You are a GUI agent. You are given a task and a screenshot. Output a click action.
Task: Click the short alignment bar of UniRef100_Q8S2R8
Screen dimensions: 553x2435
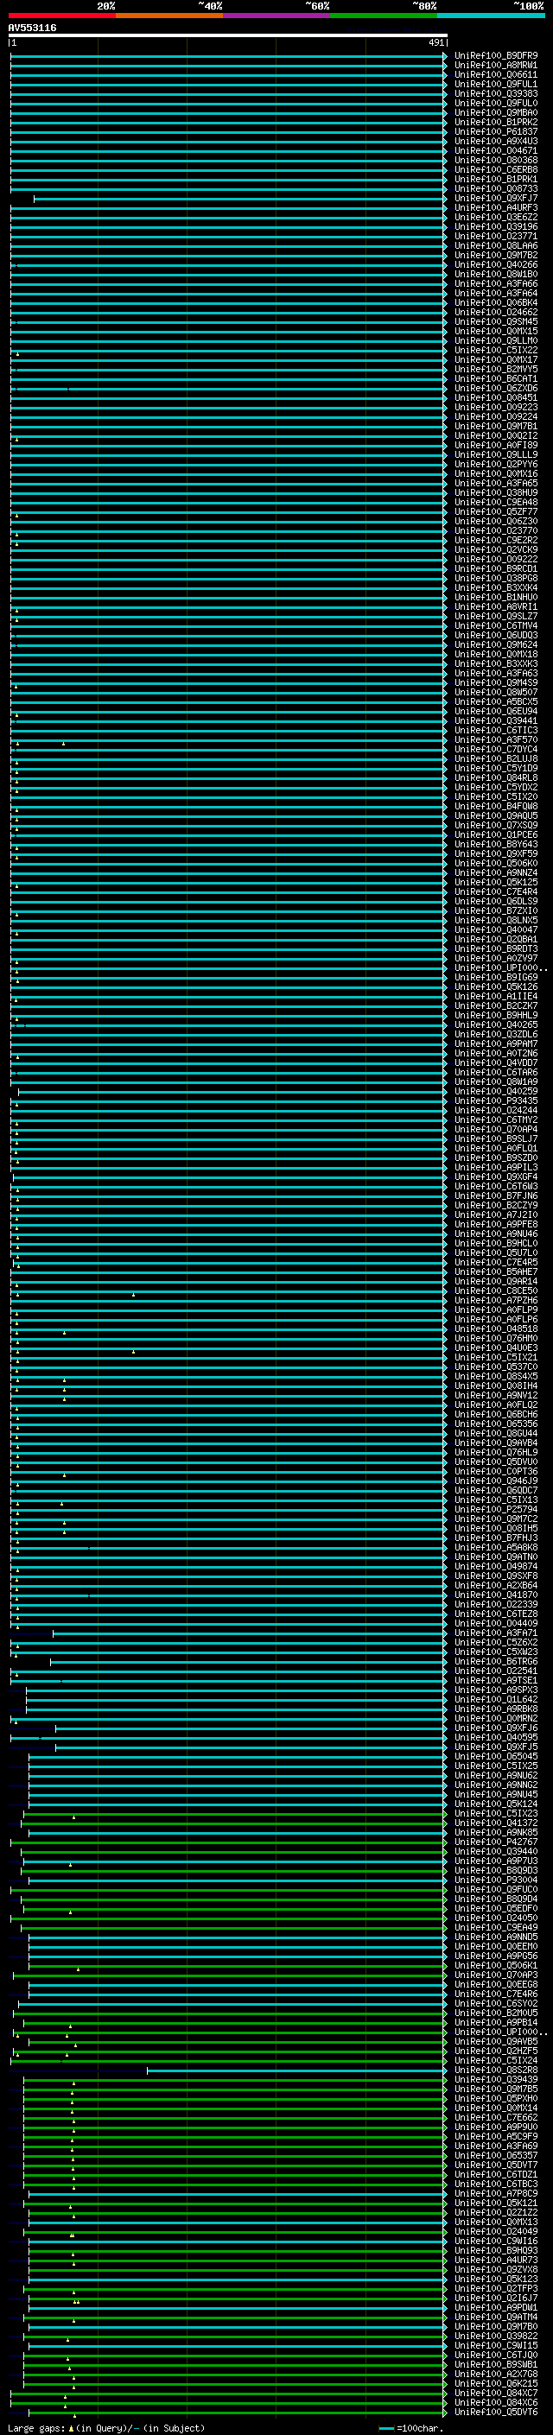point(296,2070)
